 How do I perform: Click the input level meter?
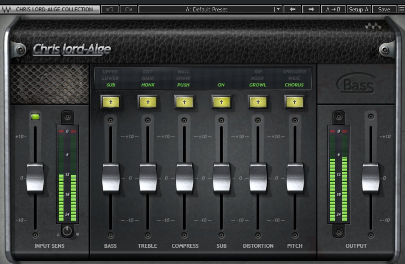pyautogui.click(x=67, y=174)
